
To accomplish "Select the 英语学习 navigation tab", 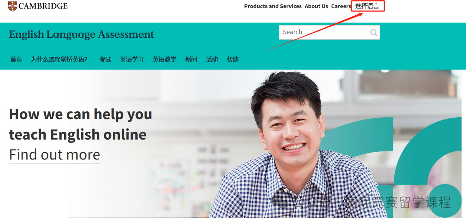I will click(132, 59).
